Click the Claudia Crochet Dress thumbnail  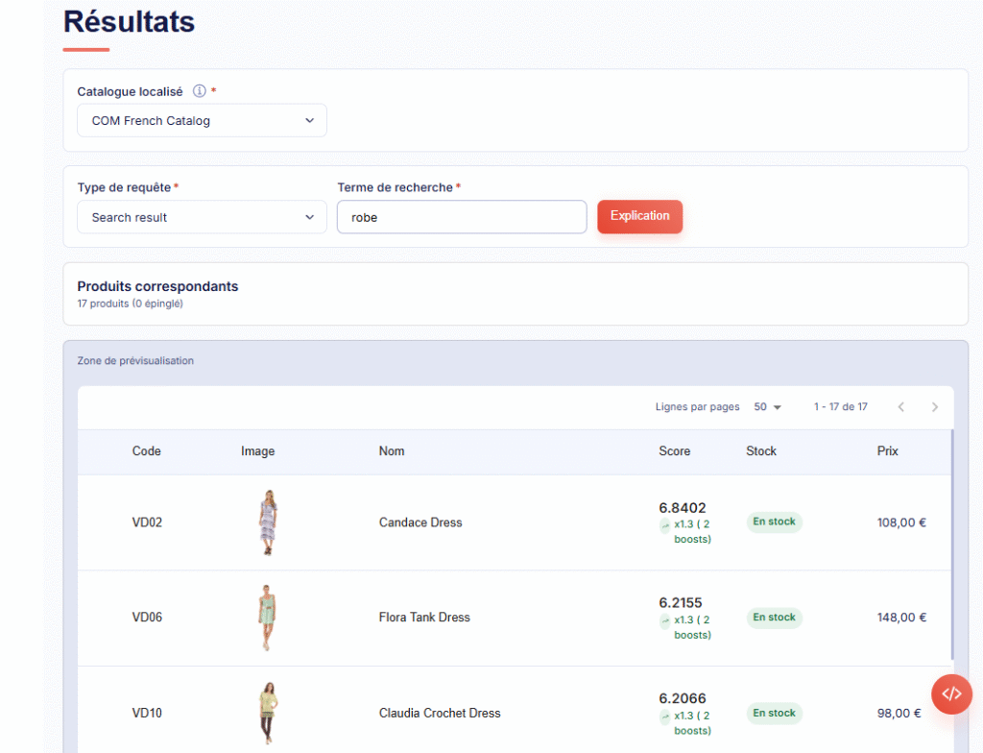click(x=268, y=713)
